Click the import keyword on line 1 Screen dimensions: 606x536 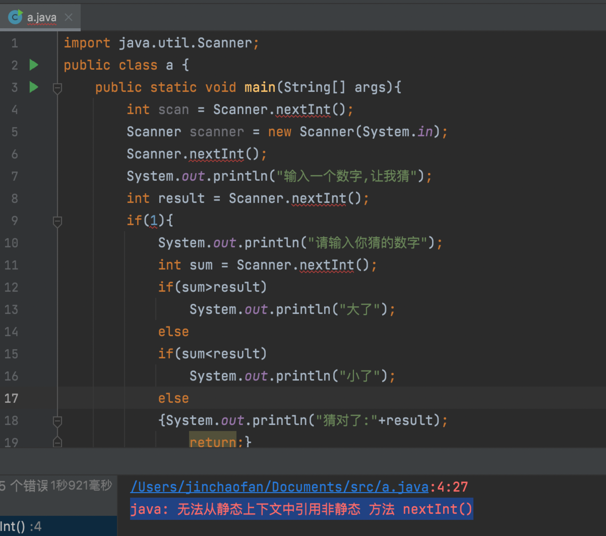point(87,43)
